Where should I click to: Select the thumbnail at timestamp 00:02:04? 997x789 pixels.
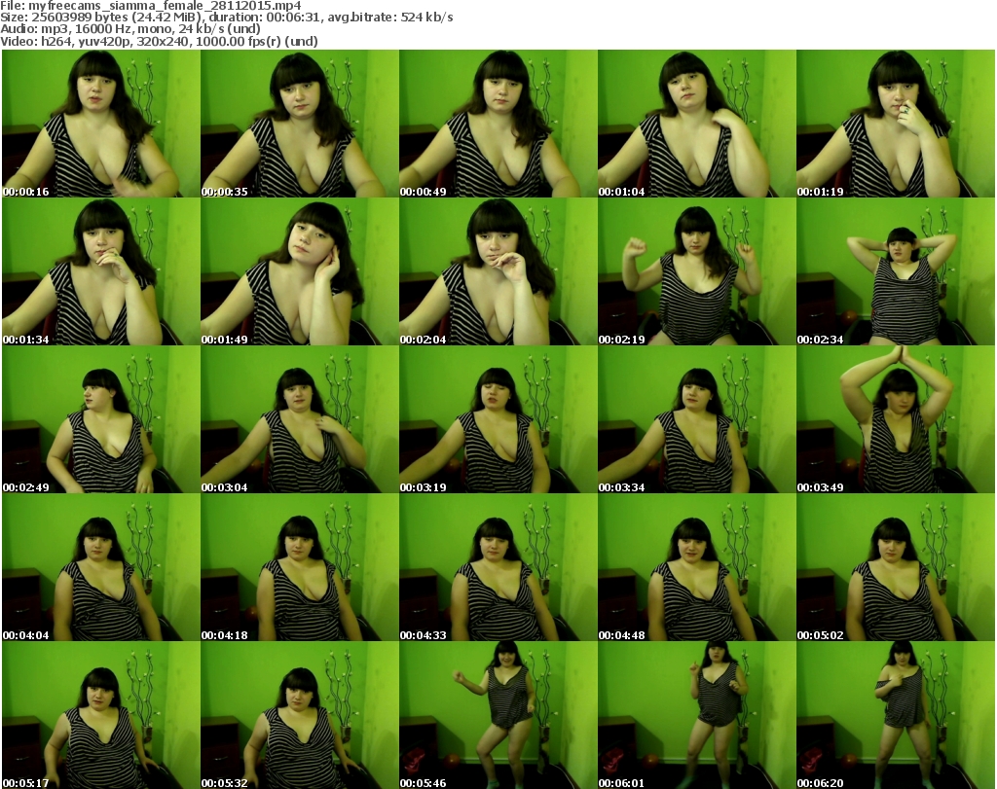point(498,271)
